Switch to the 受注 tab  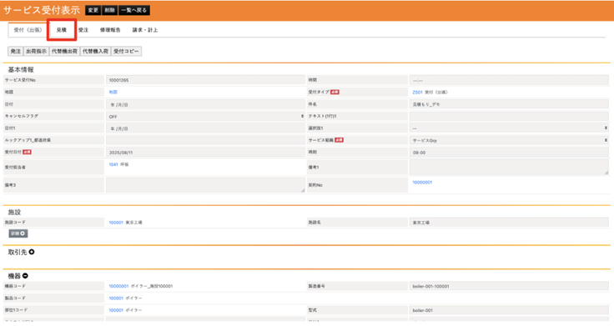83,30
